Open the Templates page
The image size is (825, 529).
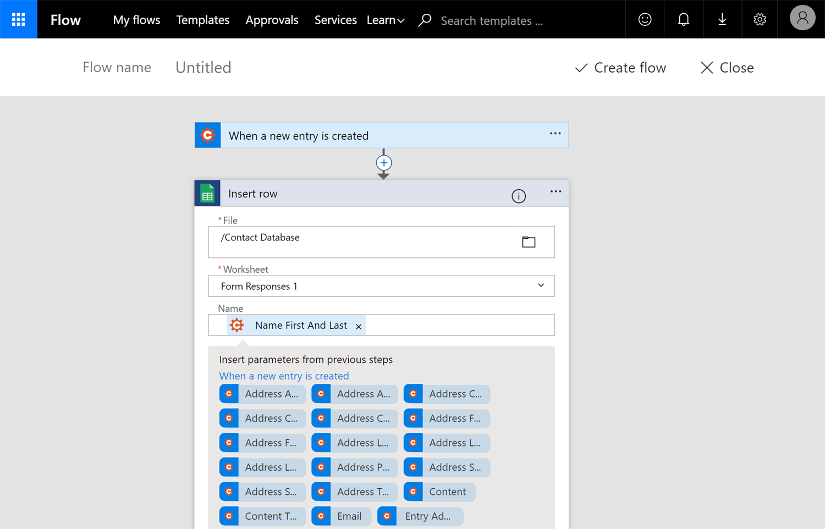click(x=202, y=20)
